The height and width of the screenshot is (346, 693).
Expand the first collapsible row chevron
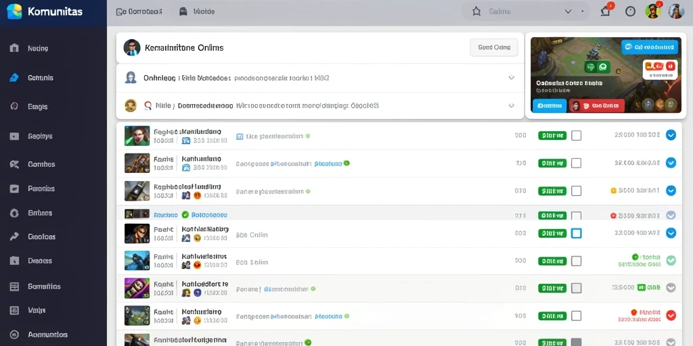[x=512, y=78]
